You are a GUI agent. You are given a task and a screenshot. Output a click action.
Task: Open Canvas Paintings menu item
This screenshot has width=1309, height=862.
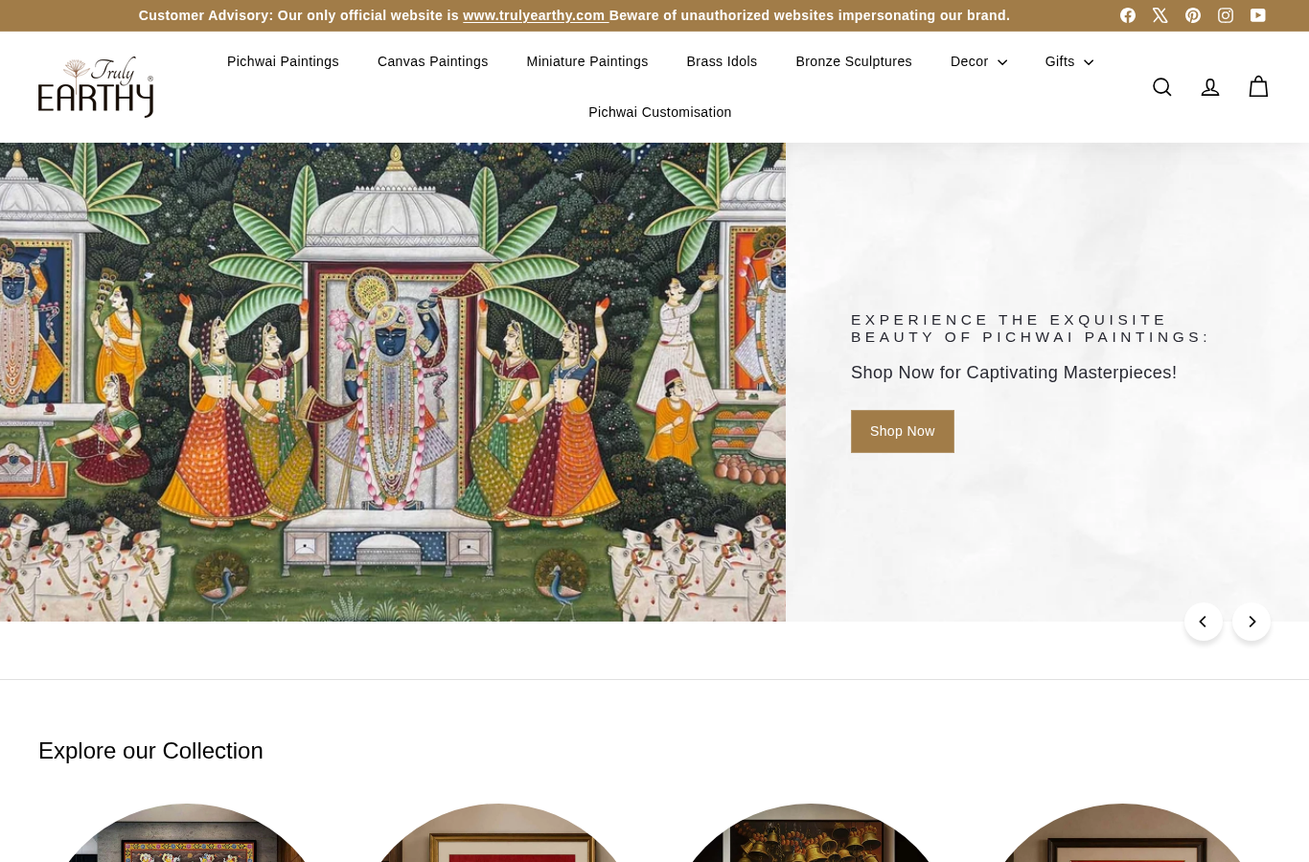pyautogui.click(x=433, y=61)
